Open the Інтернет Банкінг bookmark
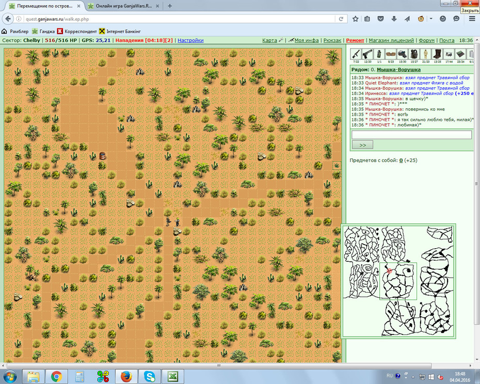Viewport: 480px width, 384px height. (x=120, y=31)
